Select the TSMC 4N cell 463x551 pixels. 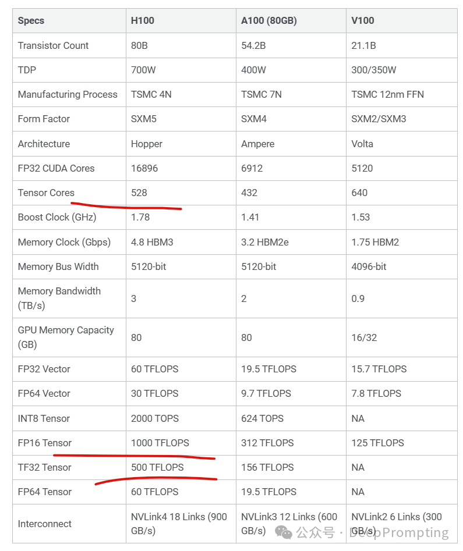click(151, 94)
